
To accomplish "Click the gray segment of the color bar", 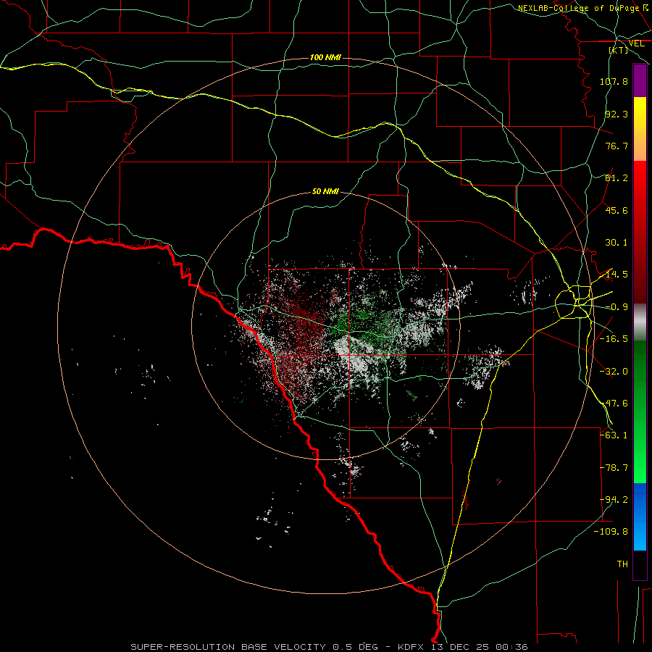I will tap(640, 322).
